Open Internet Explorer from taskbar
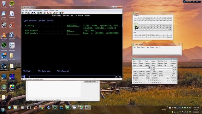 [9, 108]
